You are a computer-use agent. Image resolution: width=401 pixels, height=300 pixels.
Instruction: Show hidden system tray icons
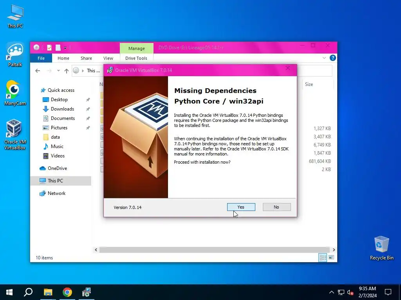coord(331,292)
